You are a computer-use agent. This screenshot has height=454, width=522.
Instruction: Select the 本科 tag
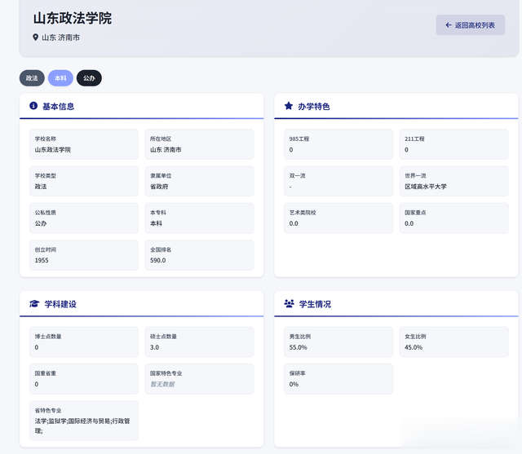[60, 78]
